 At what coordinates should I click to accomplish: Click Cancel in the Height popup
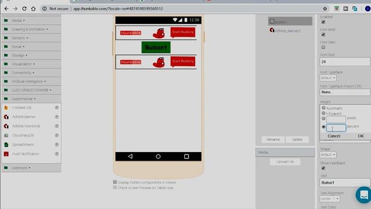point(334,136)
